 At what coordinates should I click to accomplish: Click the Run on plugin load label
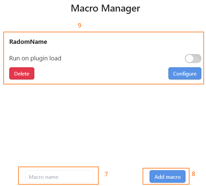(35, 58)
